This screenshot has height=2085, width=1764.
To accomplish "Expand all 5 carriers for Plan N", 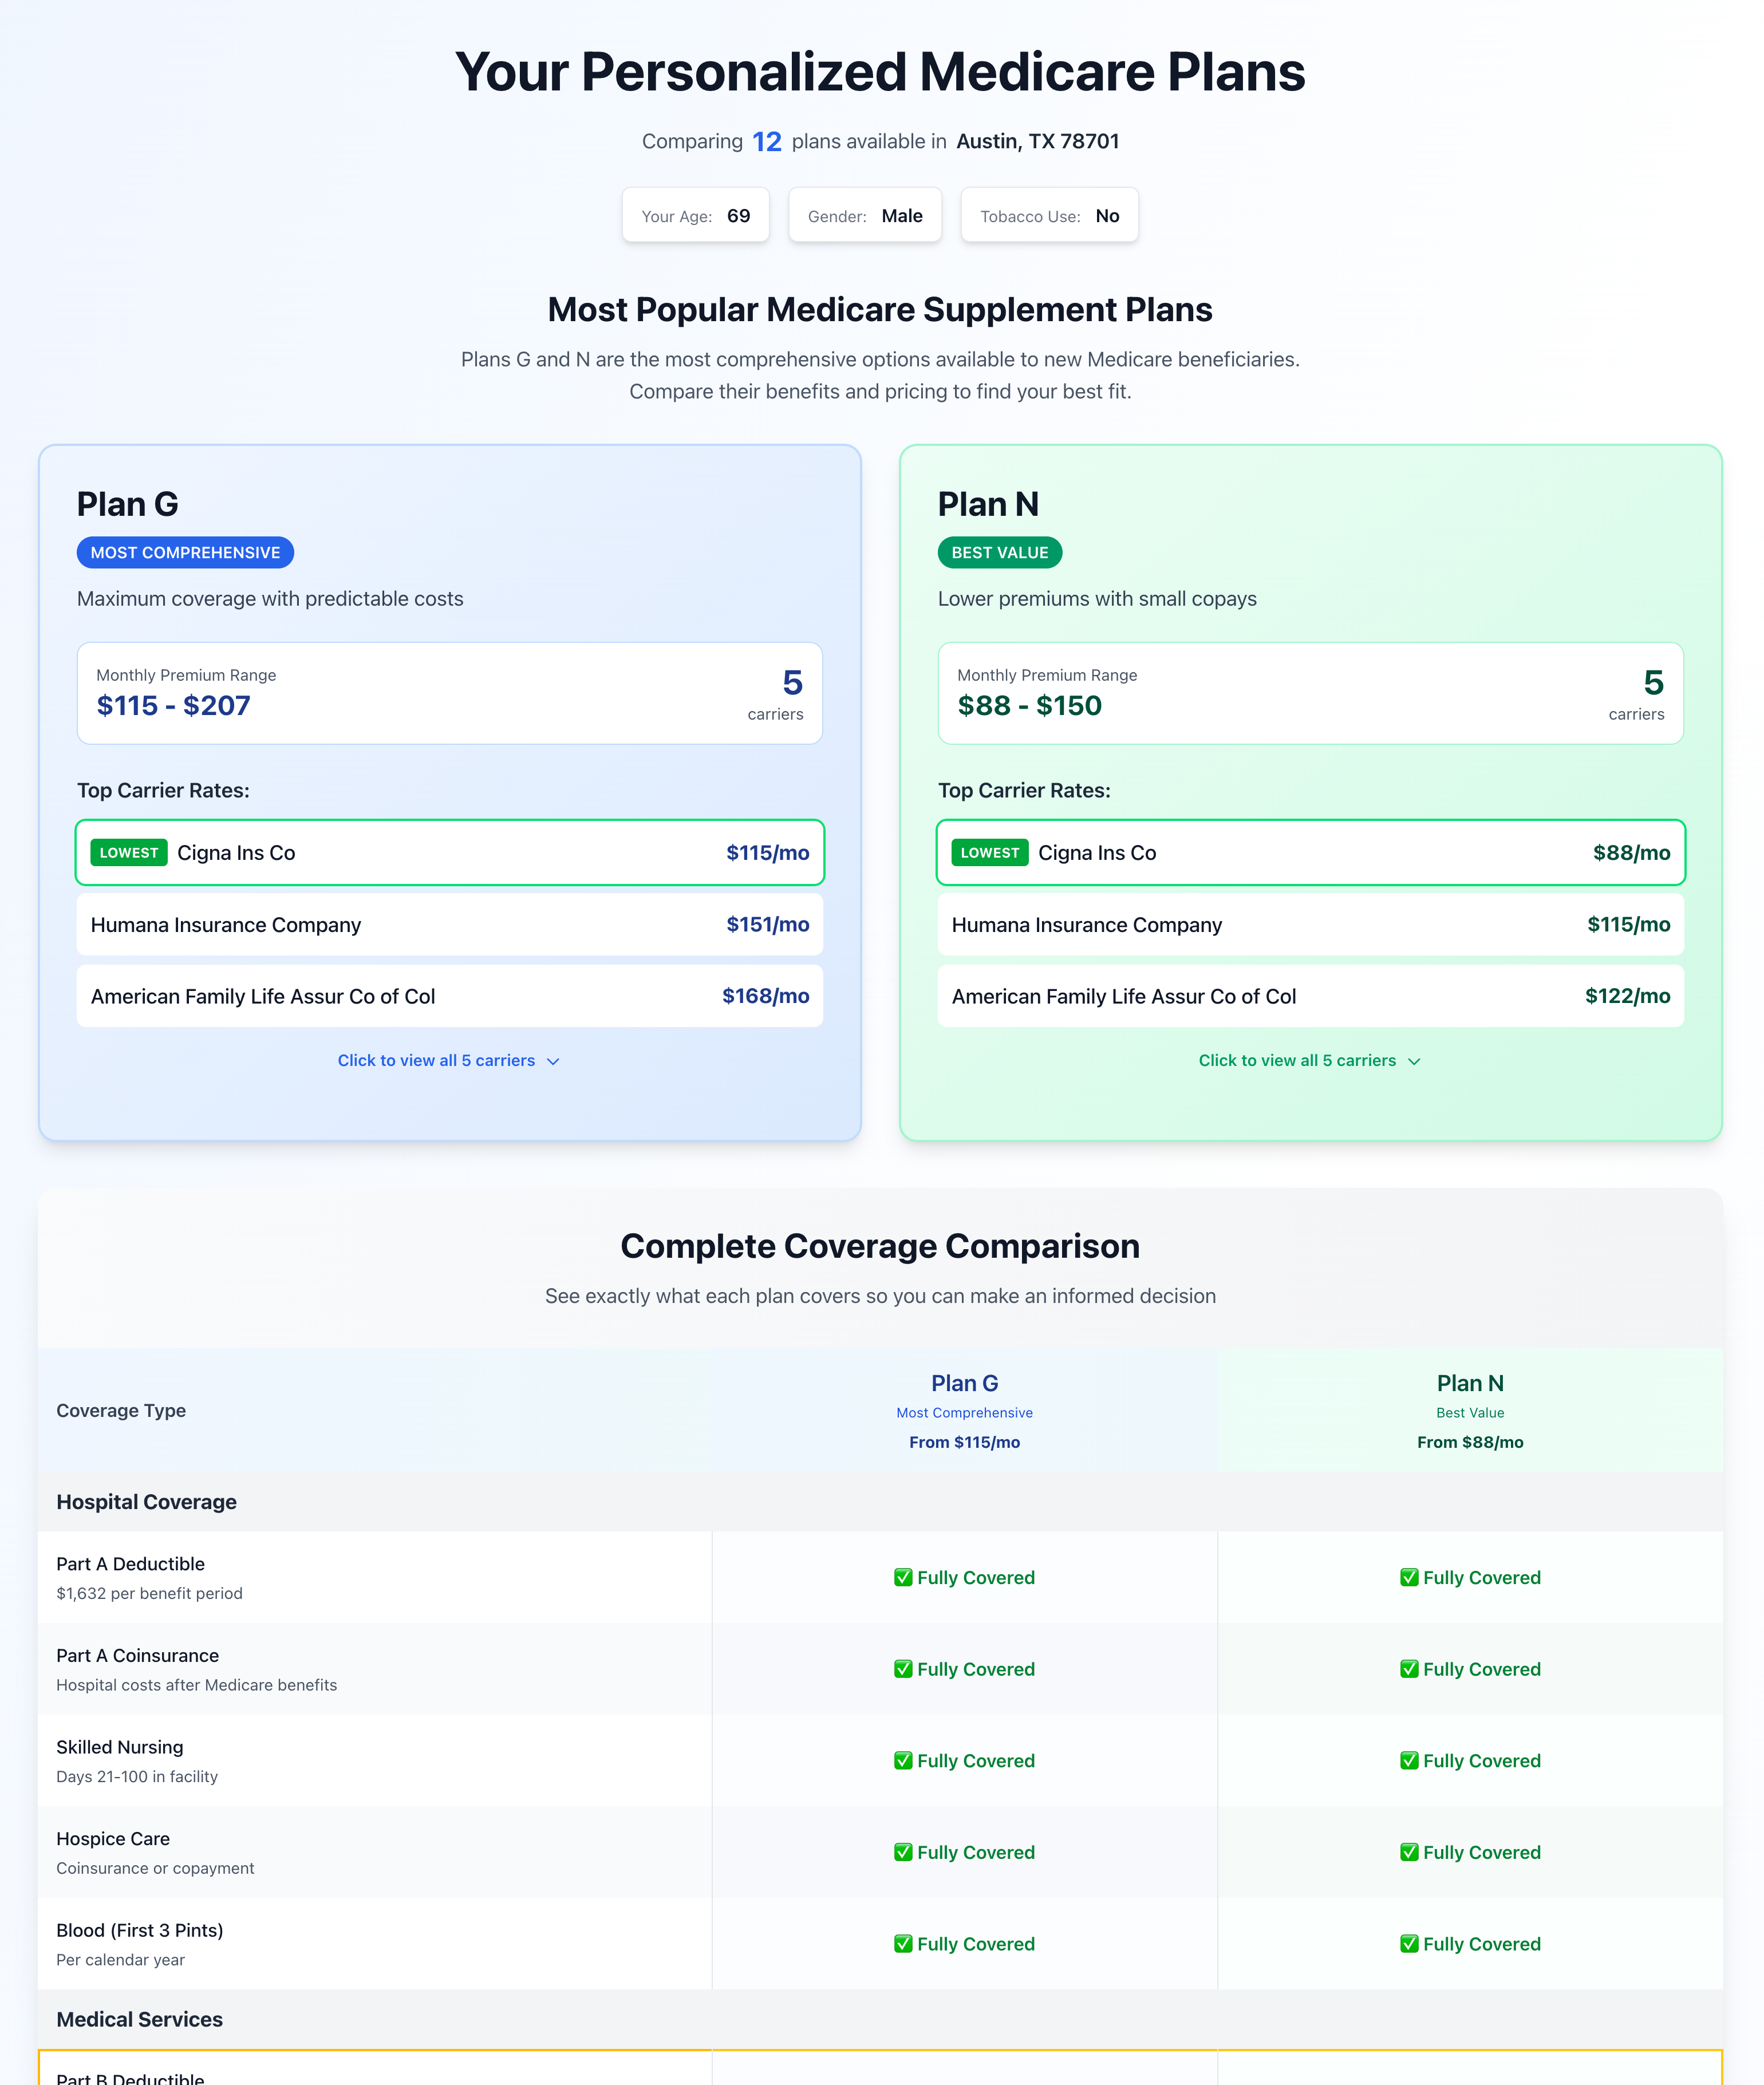I will pyautogui.click(x=1310, y=1060).
